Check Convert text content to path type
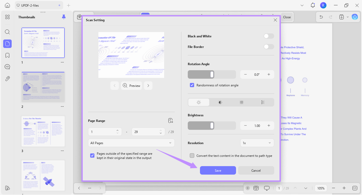This screenshot has height=195, width=362. point(192,156)
